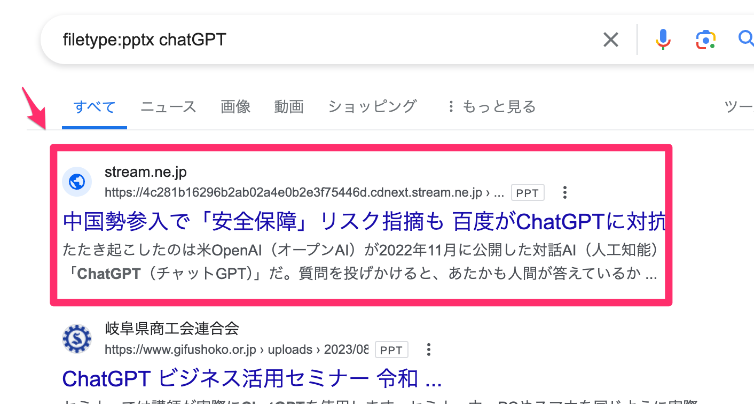Open three-dot menu for stream.ne.jp result
This screenshot has height=404, width=754.
tap(564, 192)
